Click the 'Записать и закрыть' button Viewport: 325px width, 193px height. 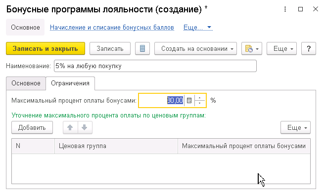[46, 48]
